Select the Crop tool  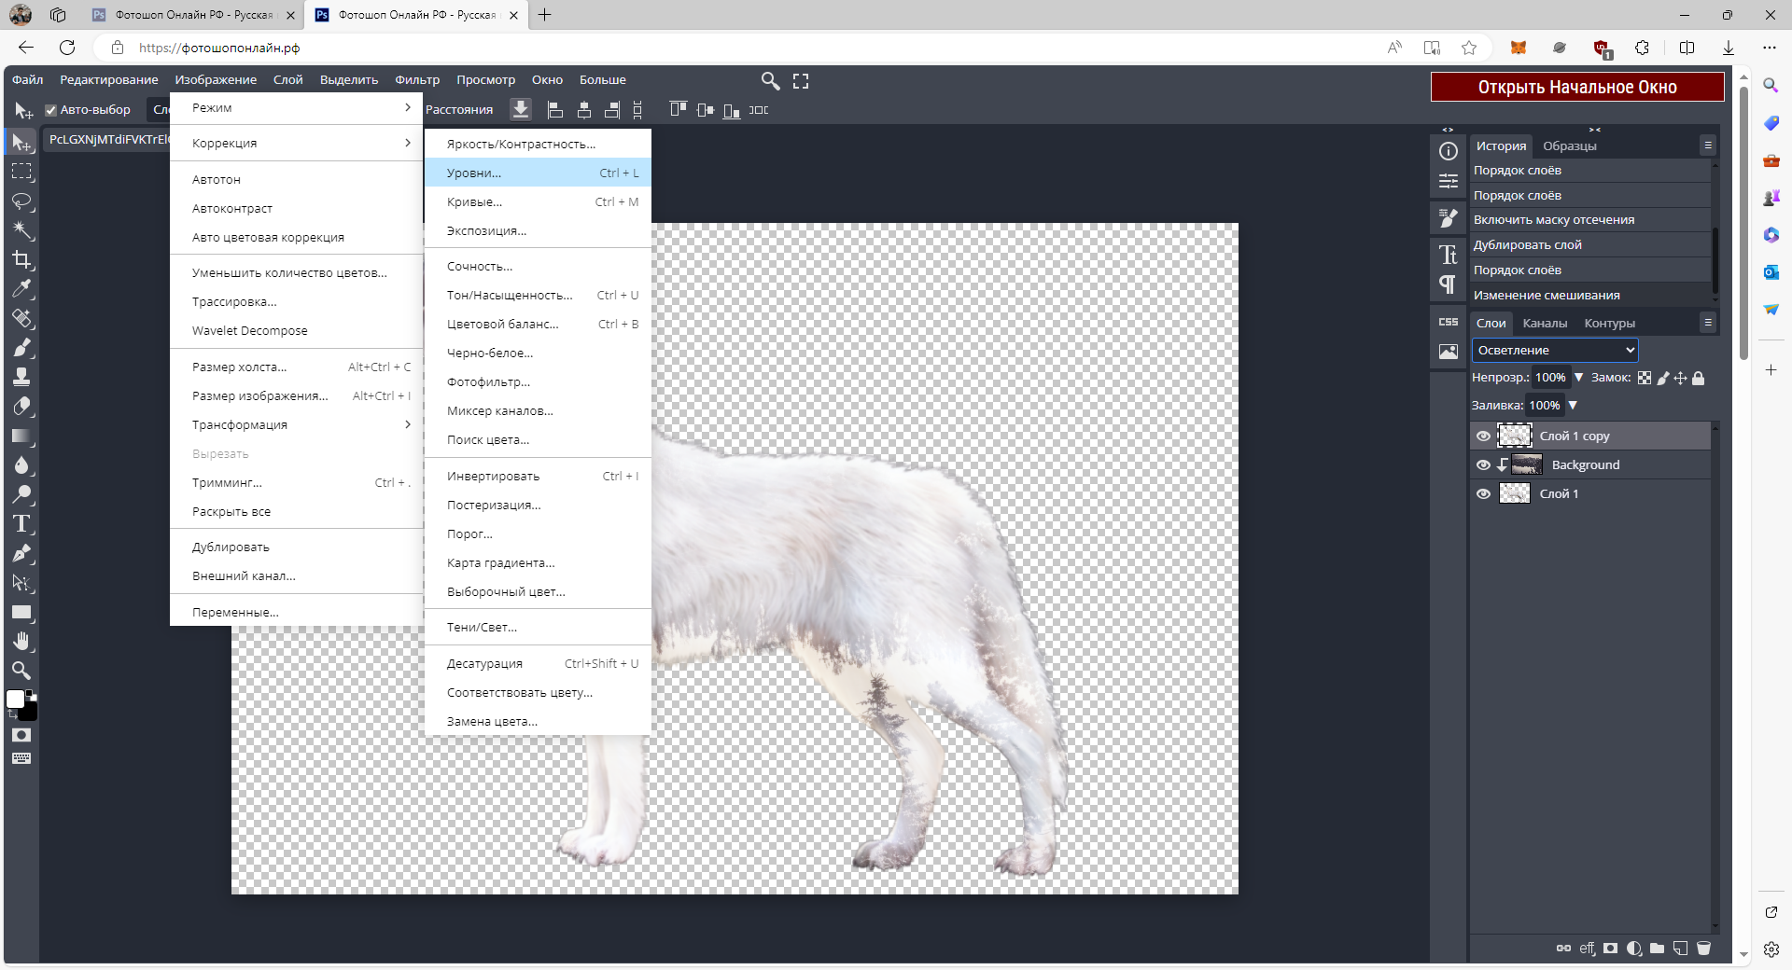point(21,260)
